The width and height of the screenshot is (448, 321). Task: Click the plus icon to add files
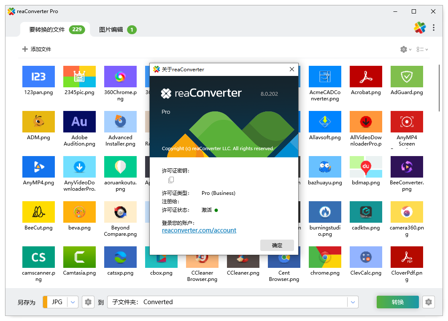[x=25, y=49]
